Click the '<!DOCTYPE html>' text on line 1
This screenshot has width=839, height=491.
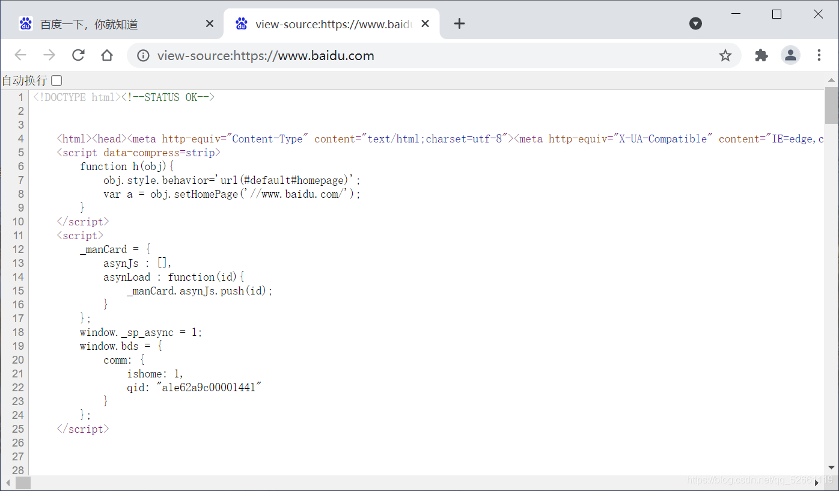78,97
